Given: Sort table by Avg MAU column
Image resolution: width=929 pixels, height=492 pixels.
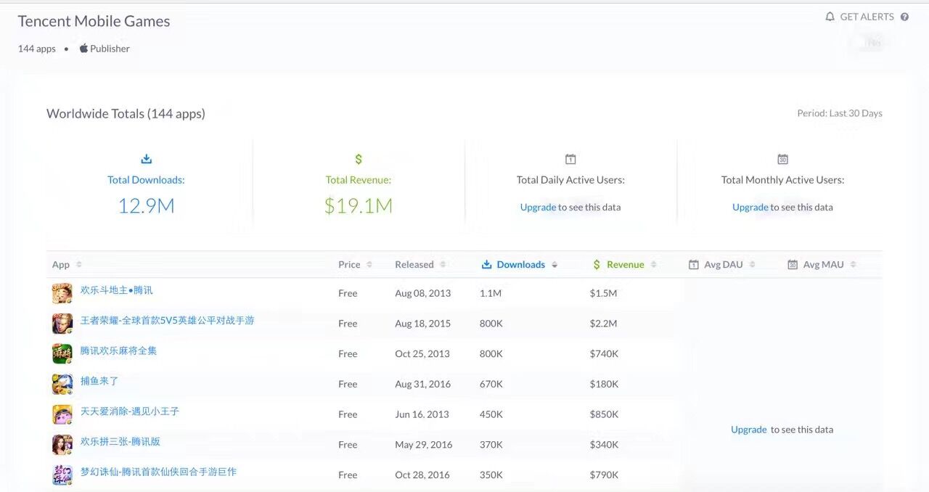Looking at the screenshot, I should [822, 264].
